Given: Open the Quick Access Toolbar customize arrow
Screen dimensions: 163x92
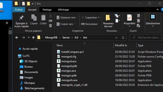Looking at the screenshot, I should (x=33, y=4).
